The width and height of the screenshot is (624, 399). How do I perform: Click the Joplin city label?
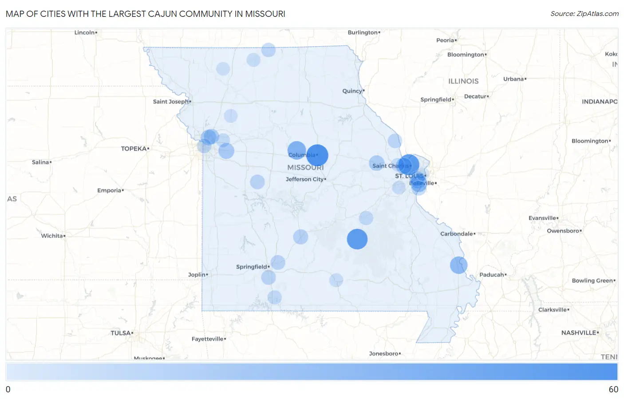[197, 275]
